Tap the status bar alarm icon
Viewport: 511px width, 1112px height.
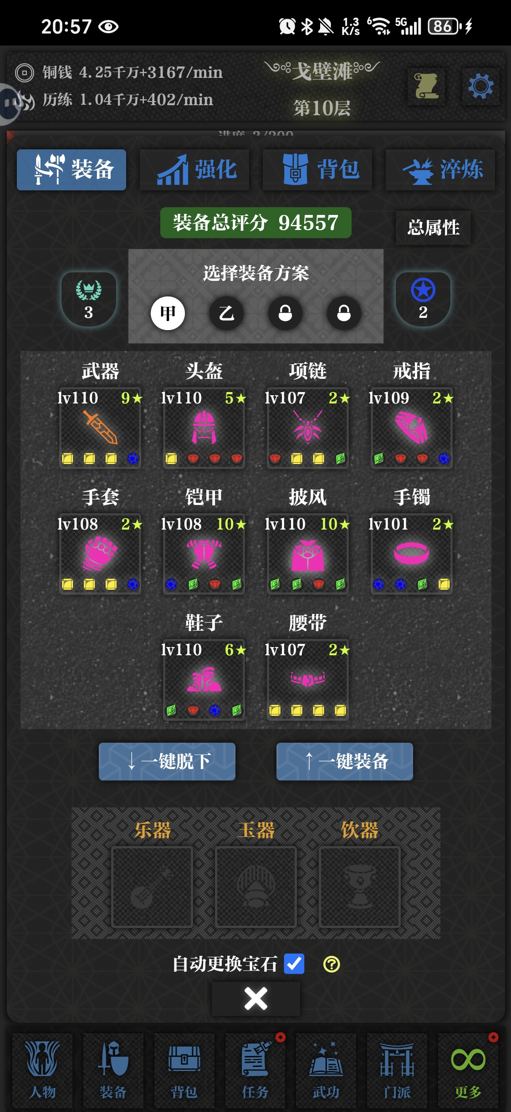tap(287, 26)
